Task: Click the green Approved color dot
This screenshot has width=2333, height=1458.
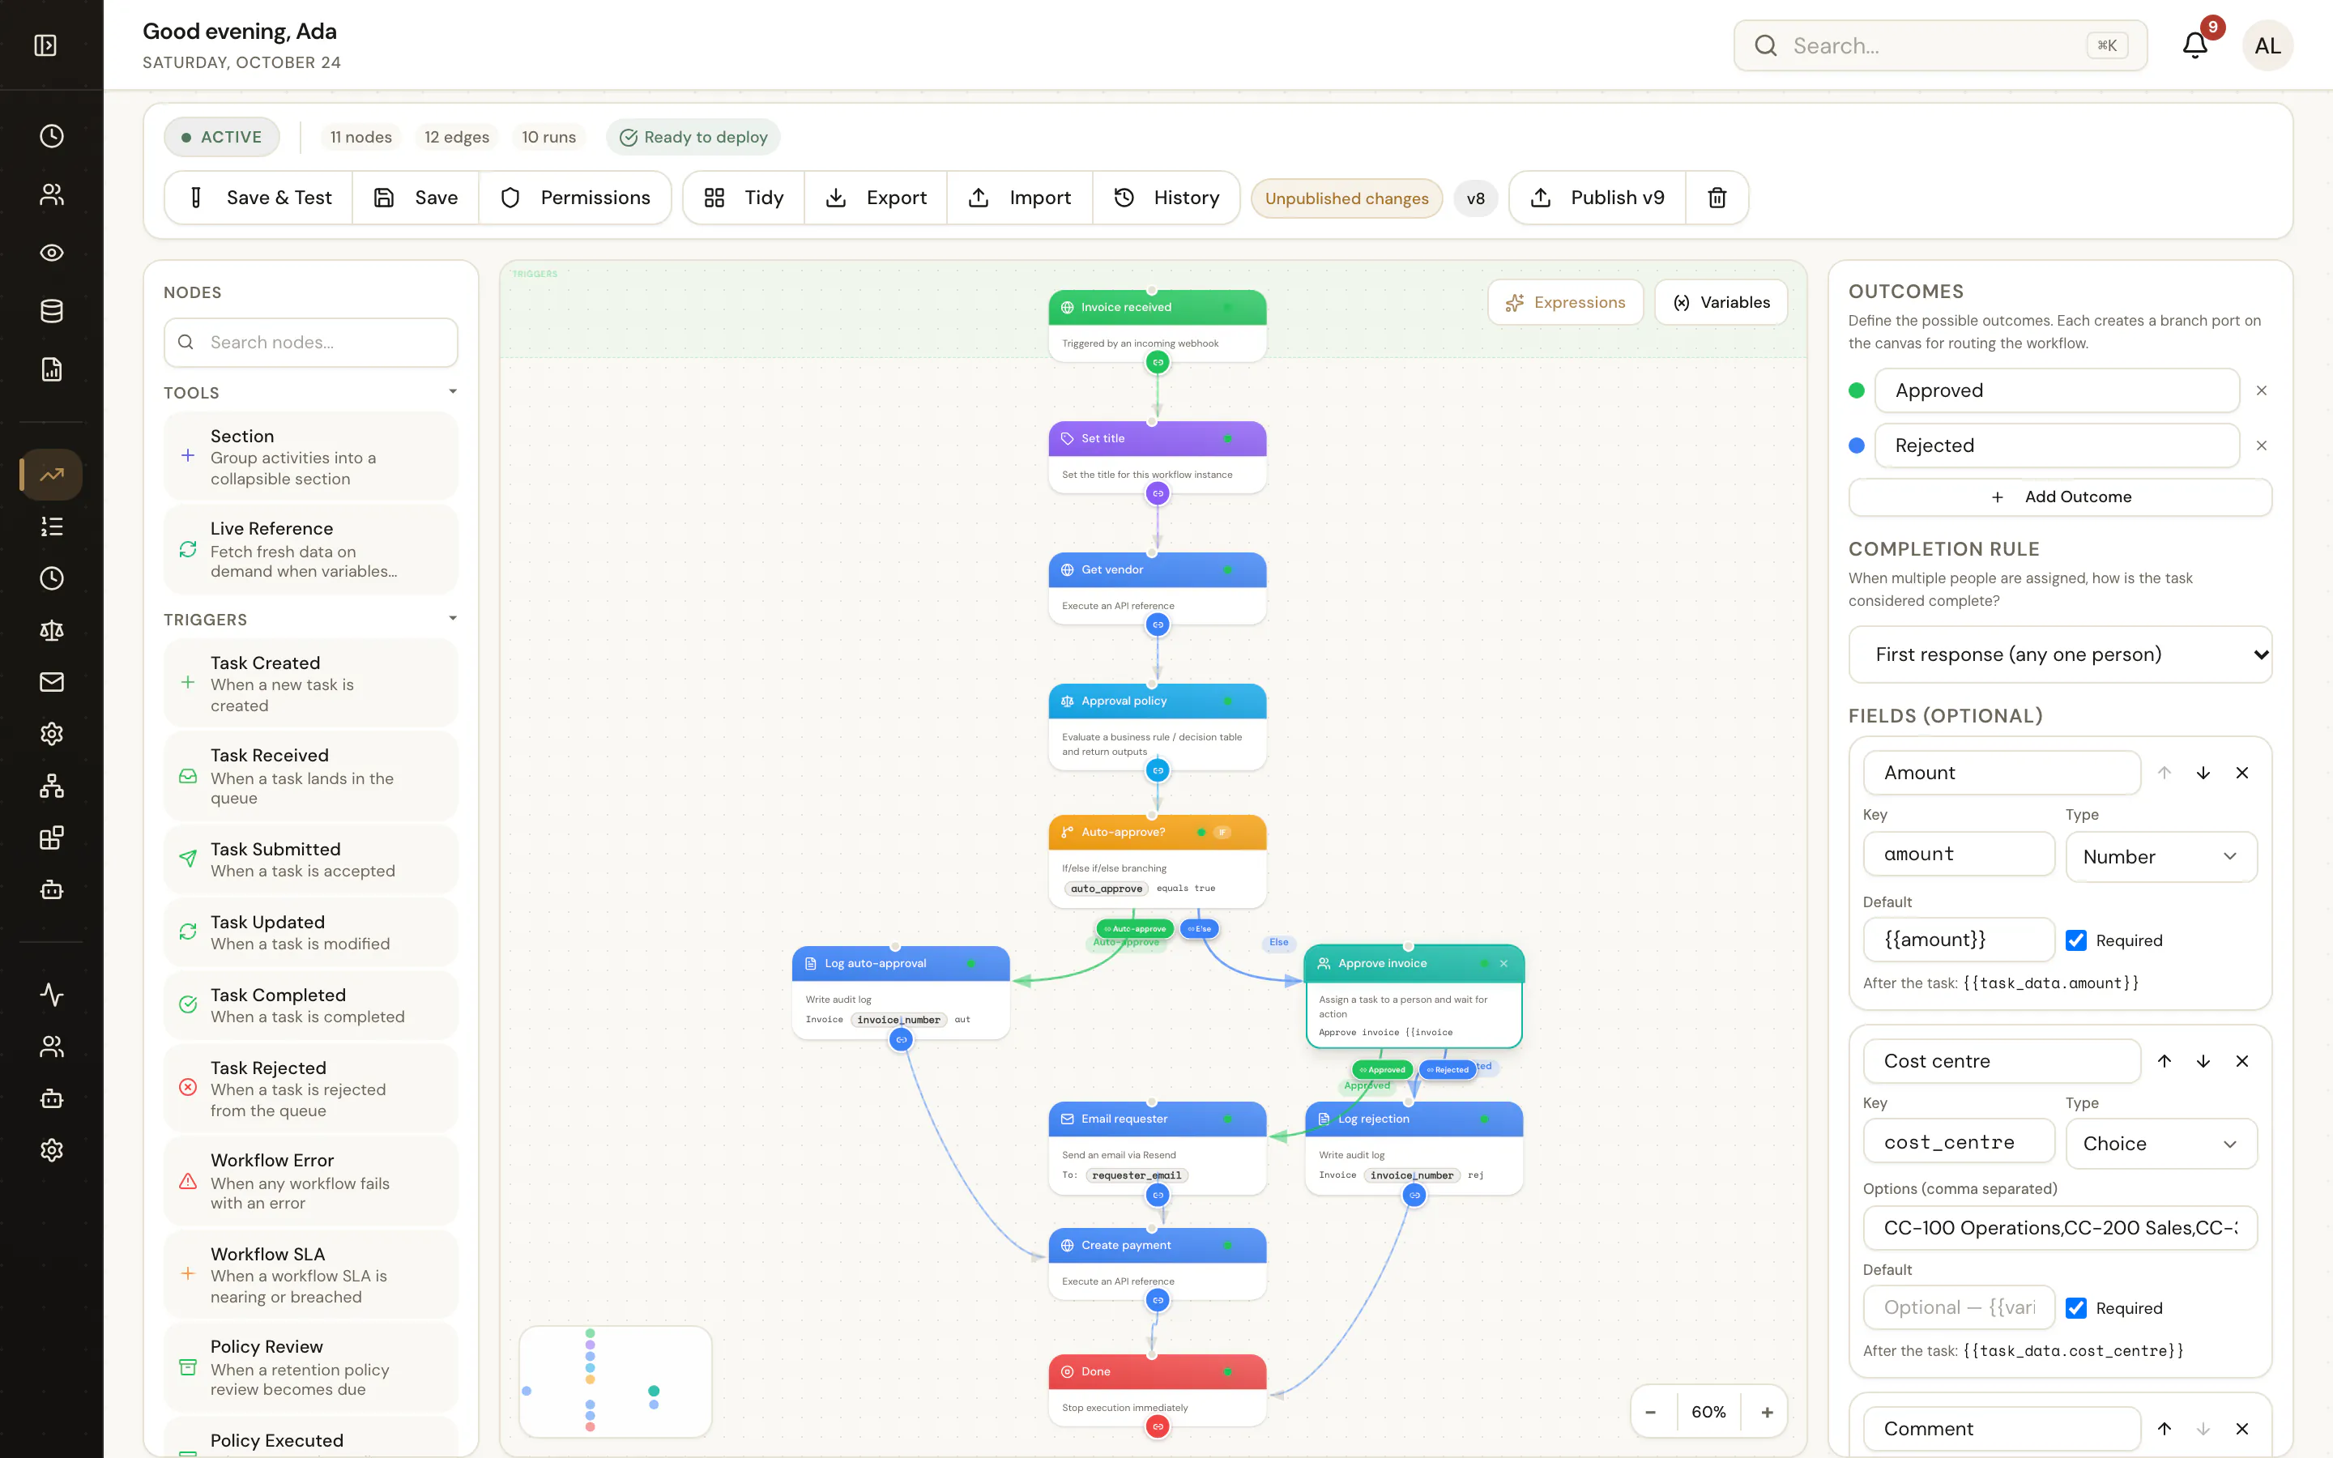Action: [x=1857, y=390]
